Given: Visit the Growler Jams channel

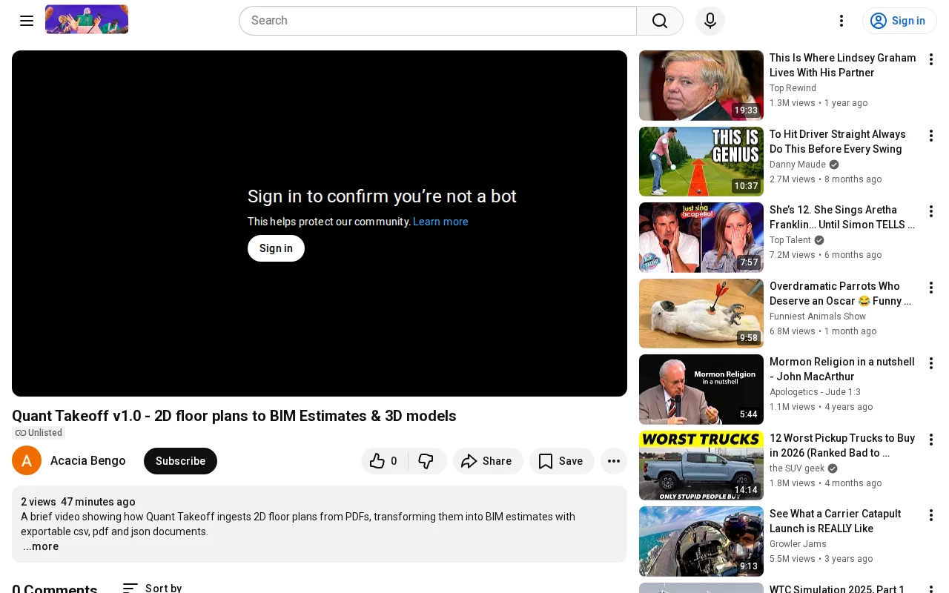Looking at the screenshot, I should tap(798, 544).
